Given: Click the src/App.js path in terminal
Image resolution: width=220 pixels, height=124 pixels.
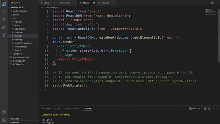Looking at the screenshot, I should pyautogui.click(x=48, y=123).
